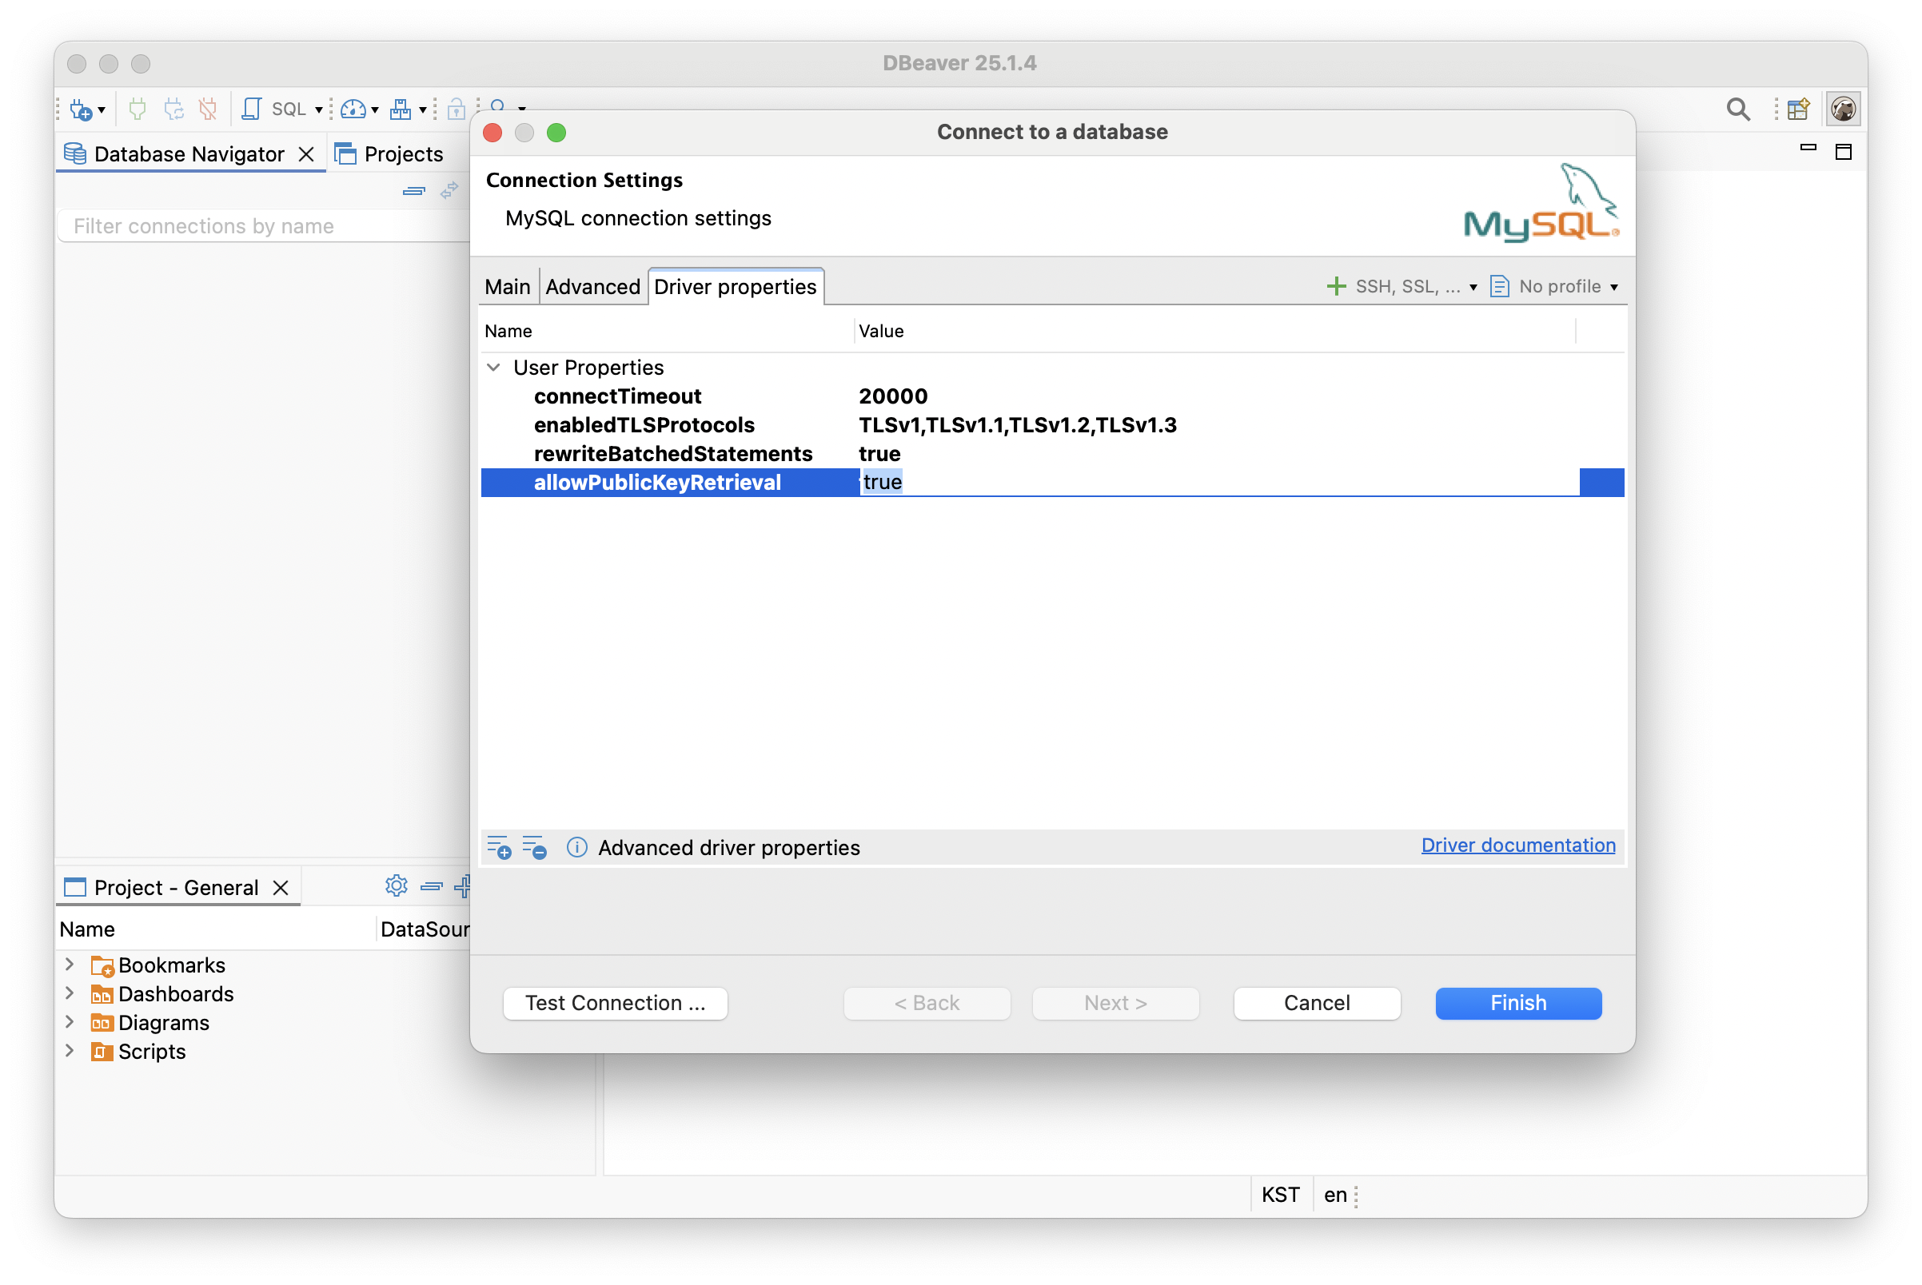Open the Driver documentation link

(1517, 845)
